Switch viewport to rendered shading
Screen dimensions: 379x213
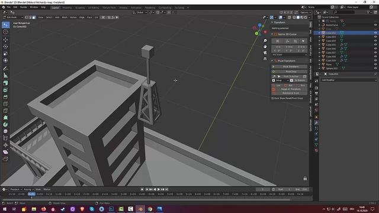306,17
